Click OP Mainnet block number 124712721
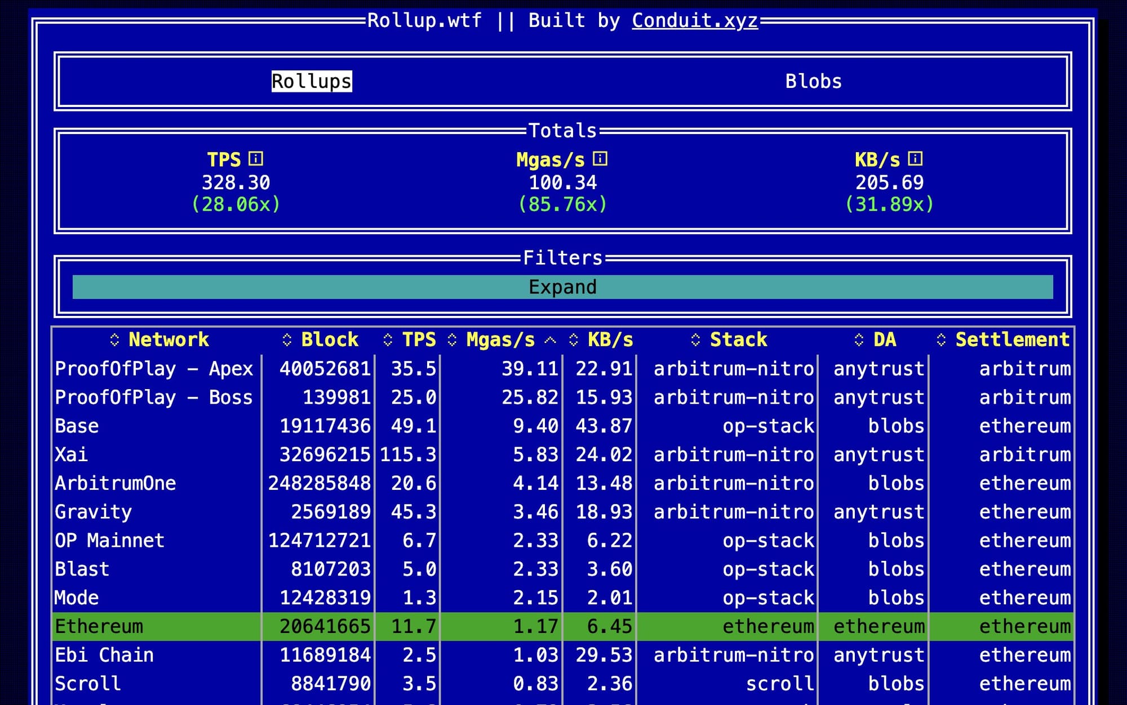Viewport: 1127px width, 705px height. (320, 541)
